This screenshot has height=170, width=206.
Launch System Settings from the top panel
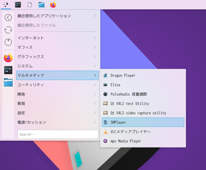(18, 5)
